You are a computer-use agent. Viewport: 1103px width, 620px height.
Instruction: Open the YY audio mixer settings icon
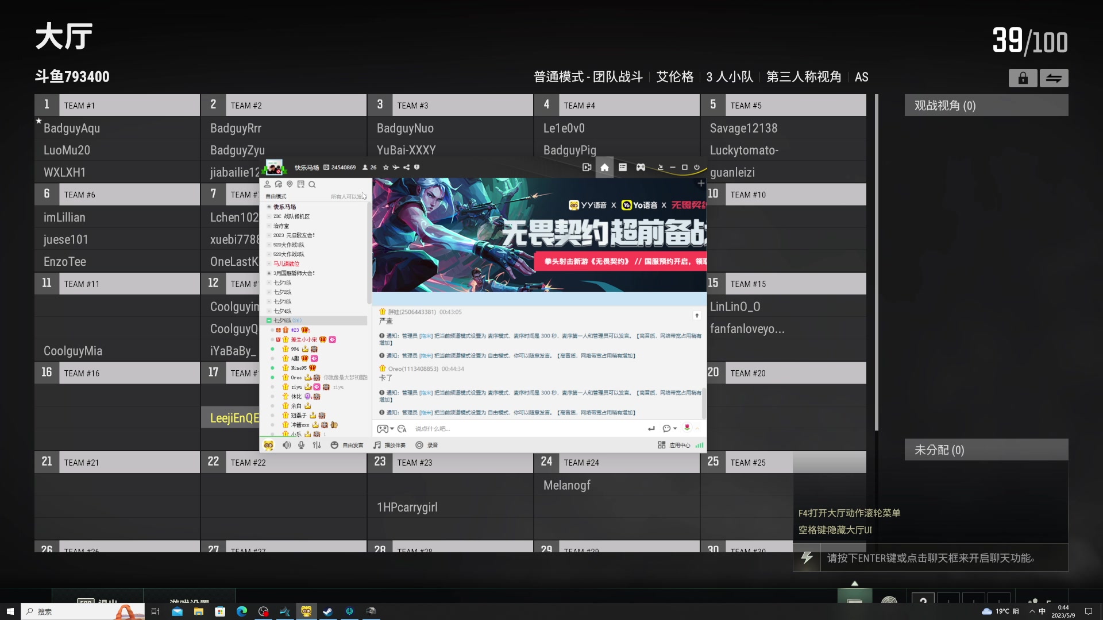pos(317,445)
